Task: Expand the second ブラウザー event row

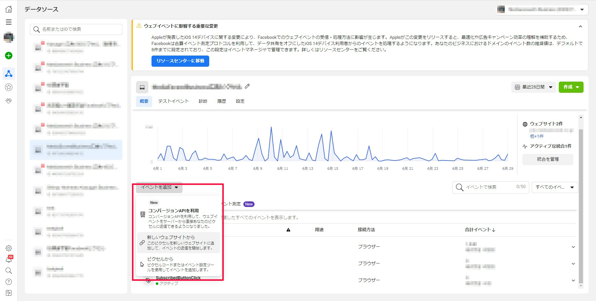Action: click(573, 264)
